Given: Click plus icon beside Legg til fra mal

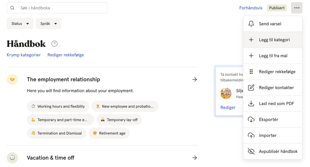Looking at the screenshot, I should (x=251, y=56).
